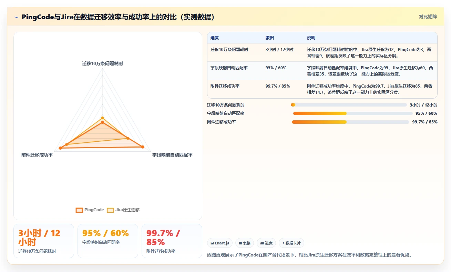Viewport: 451px width, 272px height.
Task: Click the Chart.js tag chip
Action: (220, 243)
